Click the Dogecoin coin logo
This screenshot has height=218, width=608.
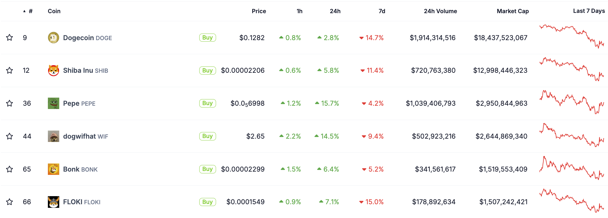(x=54, y=38)
